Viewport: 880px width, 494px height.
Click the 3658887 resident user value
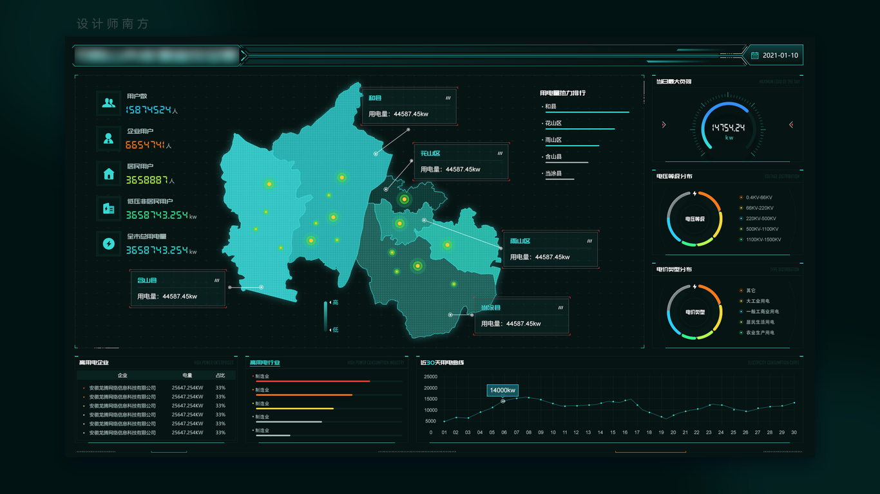tap(148, 180)
